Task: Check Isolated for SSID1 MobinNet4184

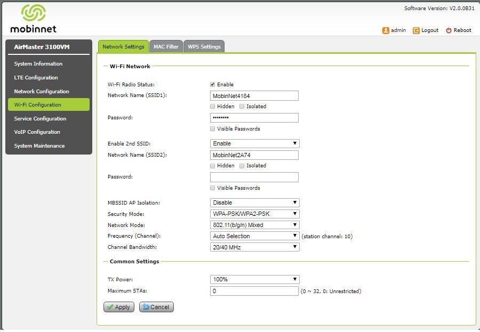Action: (242, 107)
